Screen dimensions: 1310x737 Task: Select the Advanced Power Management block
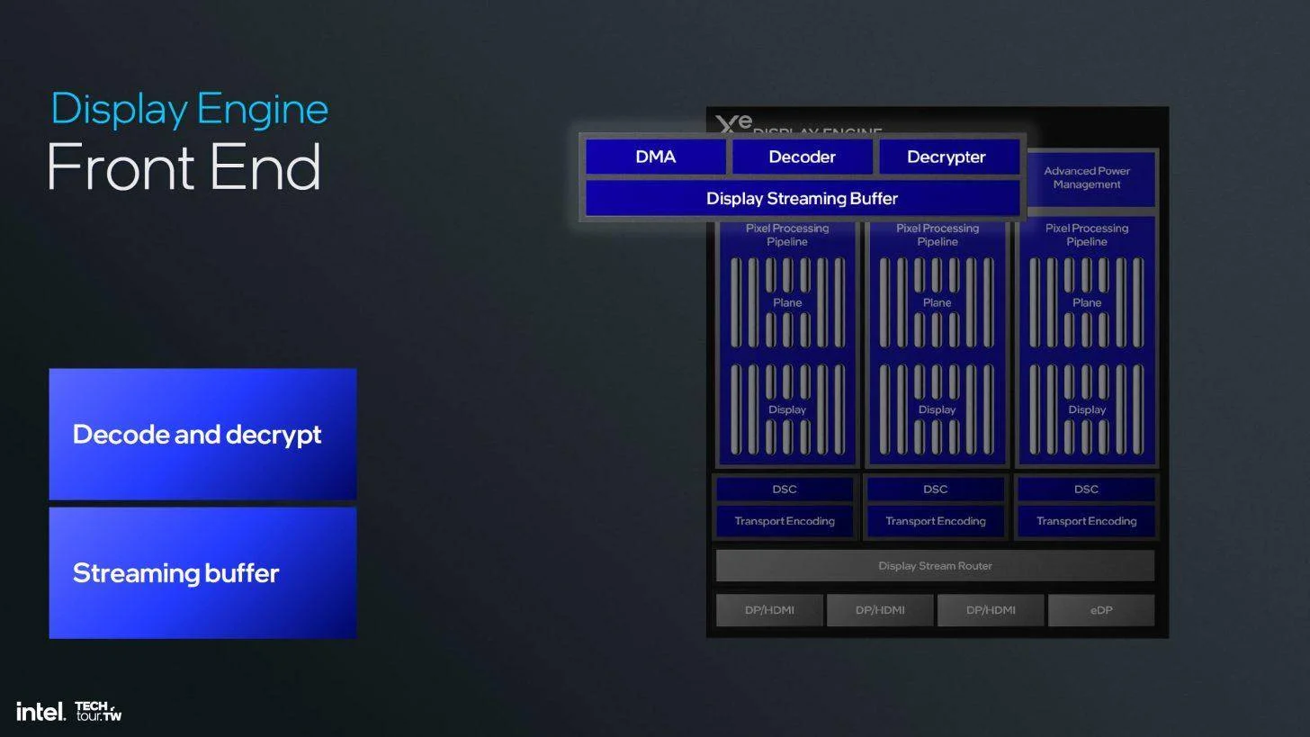(x=1086, y=178)
